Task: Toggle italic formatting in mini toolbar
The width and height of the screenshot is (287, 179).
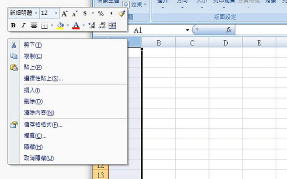Action: coord(23,26)
